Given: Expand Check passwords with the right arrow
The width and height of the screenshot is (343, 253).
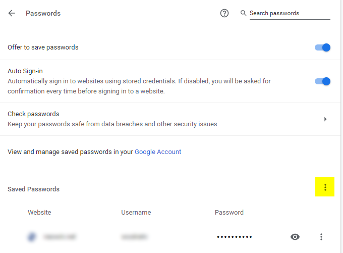Looking at the screenshot, I should tap(325, 119).
